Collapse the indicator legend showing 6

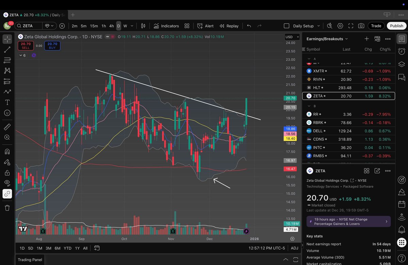pos(22,55)
